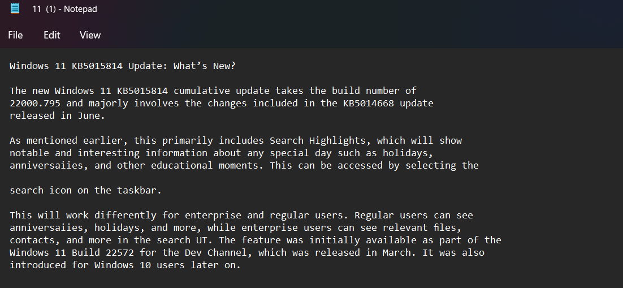Click on the word 'cumulative' in first paragraph

coord(202,91)
